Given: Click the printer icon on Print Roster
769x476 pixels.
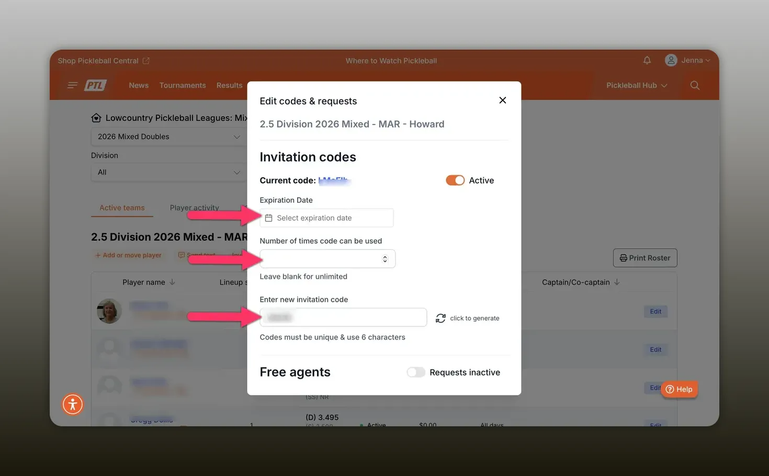Looking at the screenshot, I should pyautogui.click(x=623, y=257).
